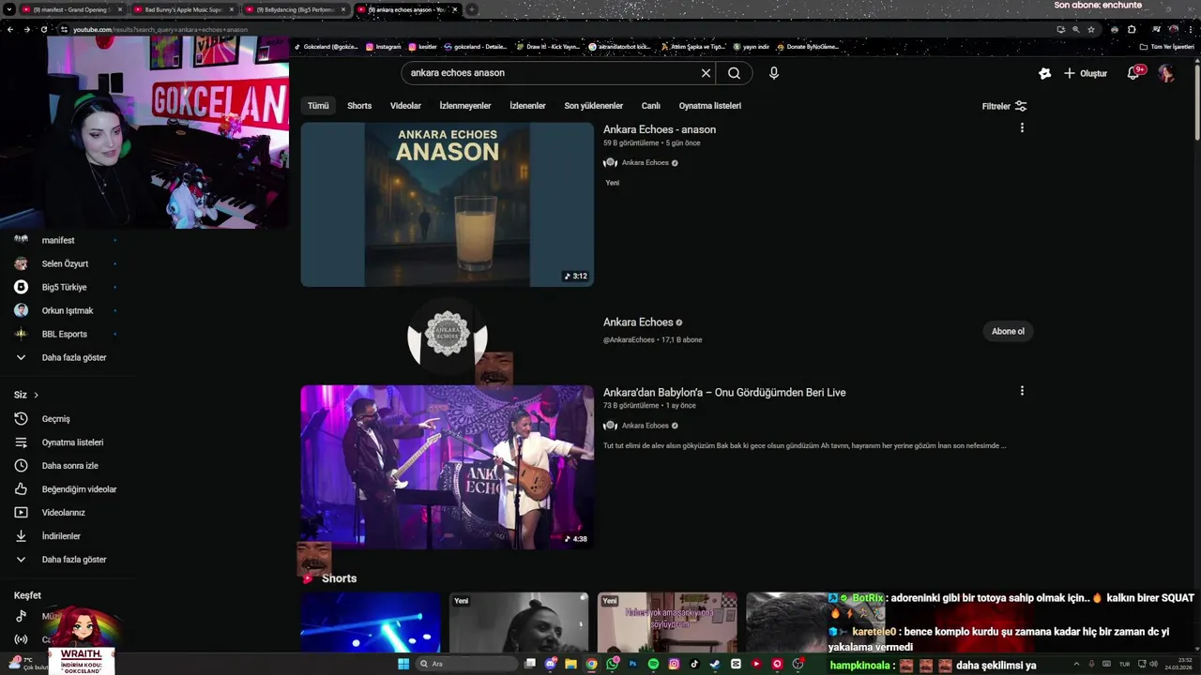Open the sparkle icon left of Oluştur
This screenshot has height=675, width=1201.
tap(1044, 73)
